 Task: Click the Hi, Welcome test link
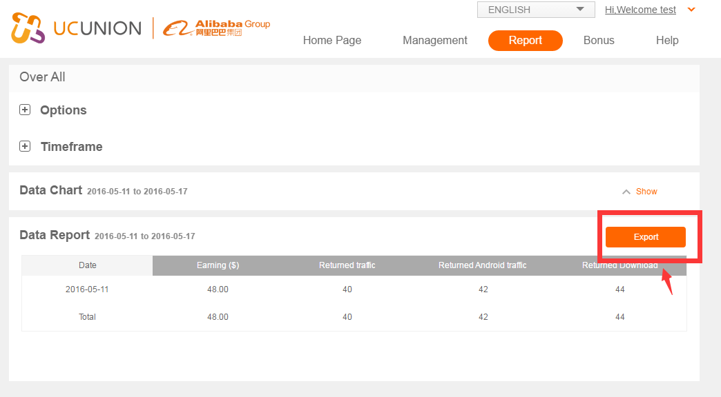coord(640,10)
